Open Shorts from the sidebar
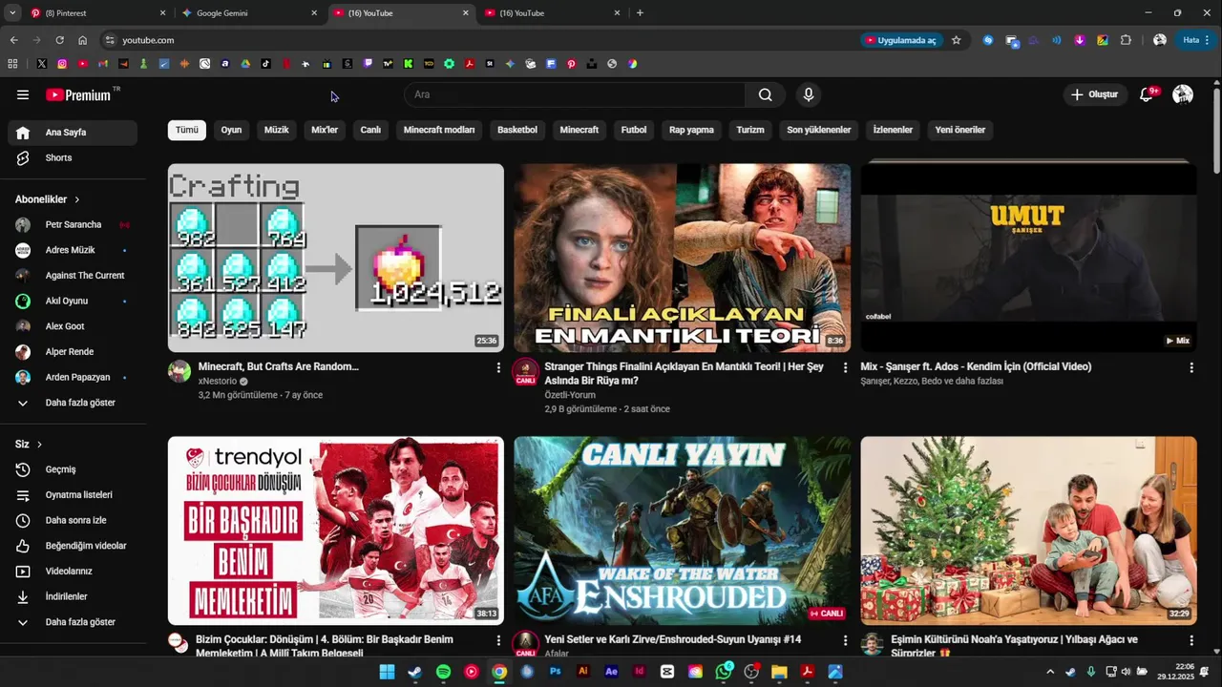This screenshot has width=1222, height=687. tap(73, 157)
